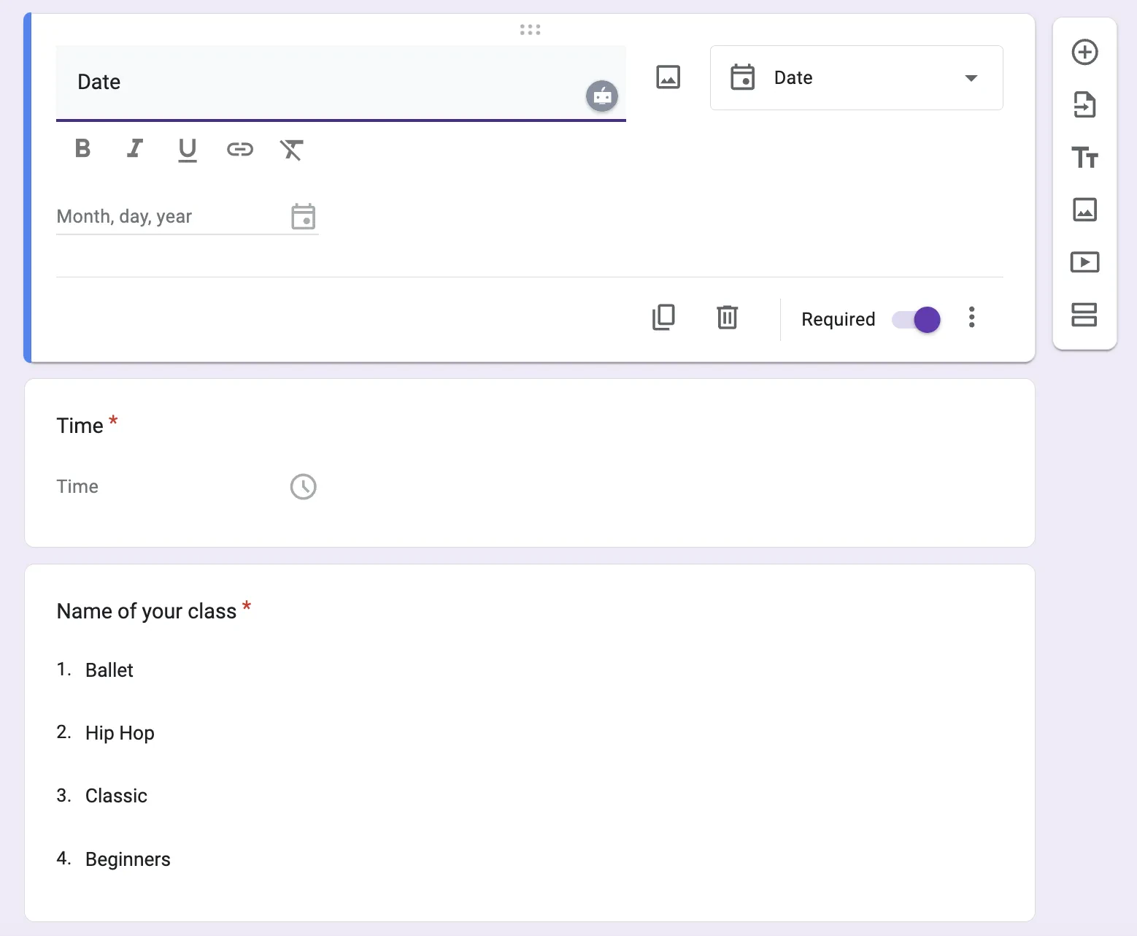Open the Date question type dropdown
Image resolution: width=1137 pixels, height=936 pixels.
pyautogui.click(x=856, y=77)
